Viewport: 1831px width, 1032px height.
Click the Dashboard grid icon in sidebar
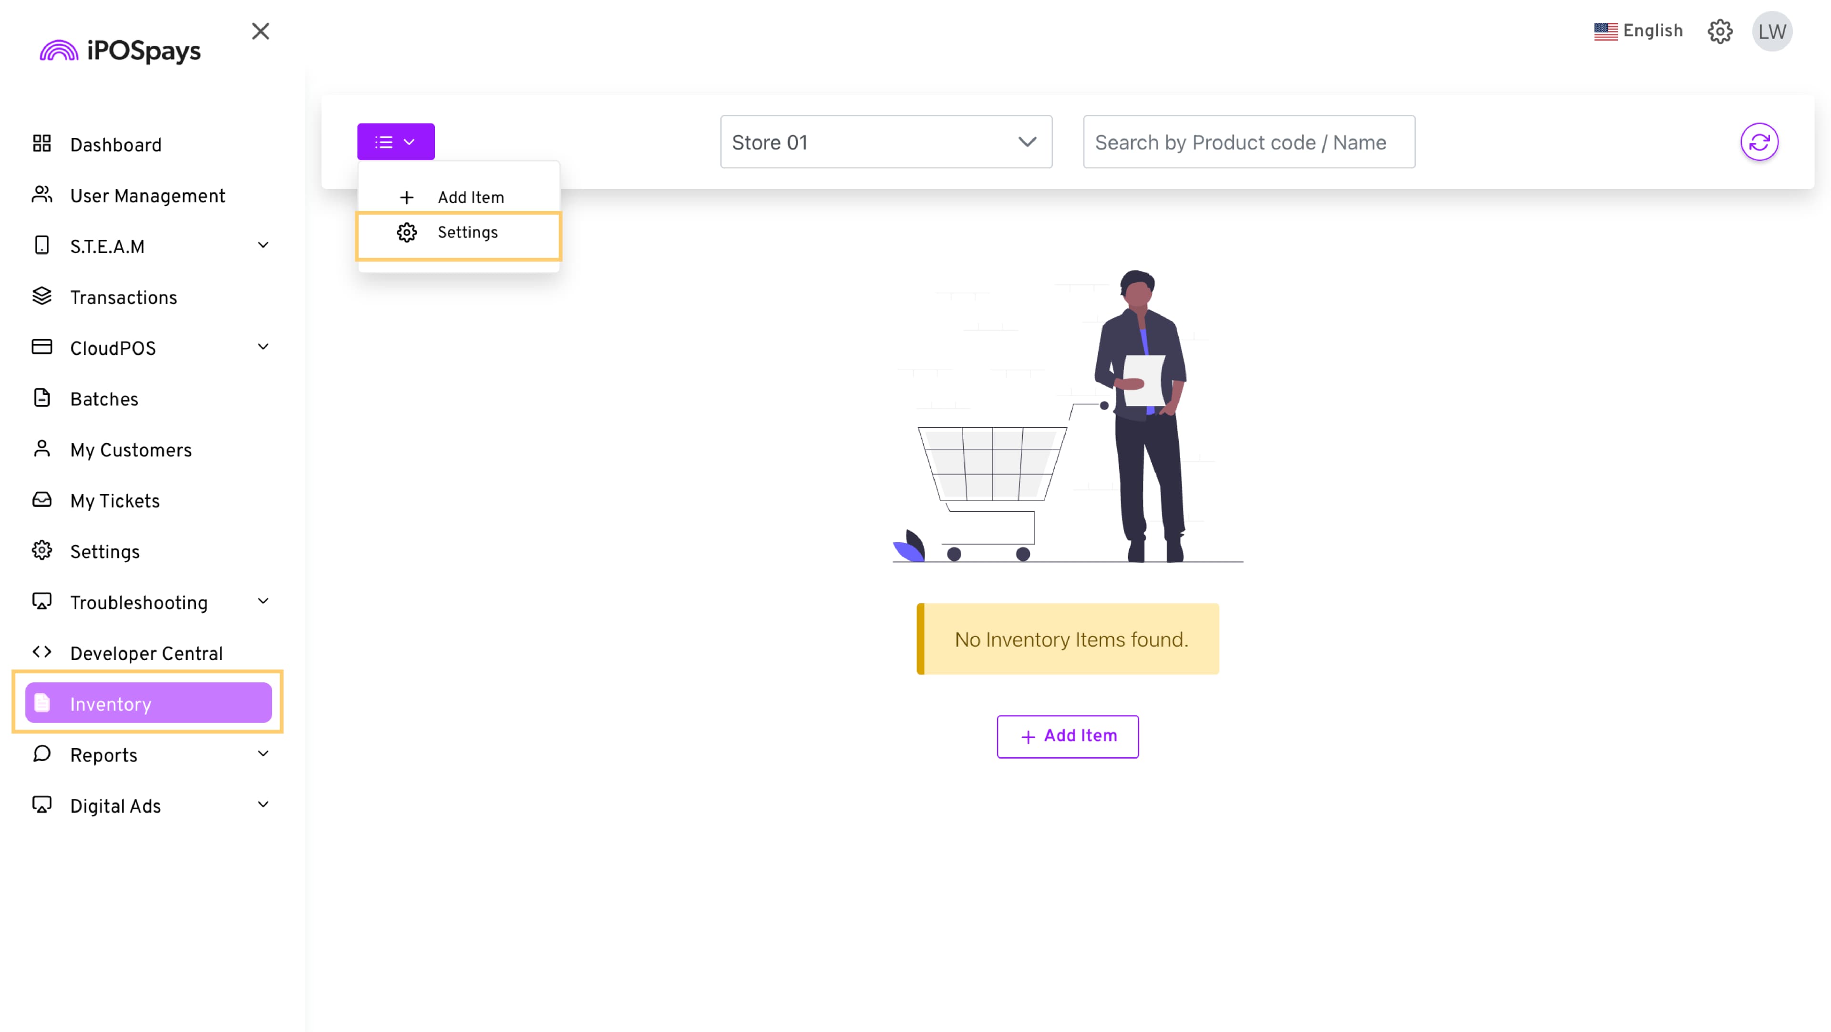coord(42,144)
